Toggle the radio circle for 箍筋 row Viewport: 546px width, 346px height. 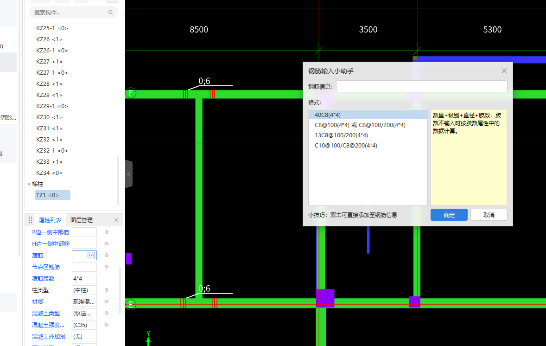click(x=107, y=255)
